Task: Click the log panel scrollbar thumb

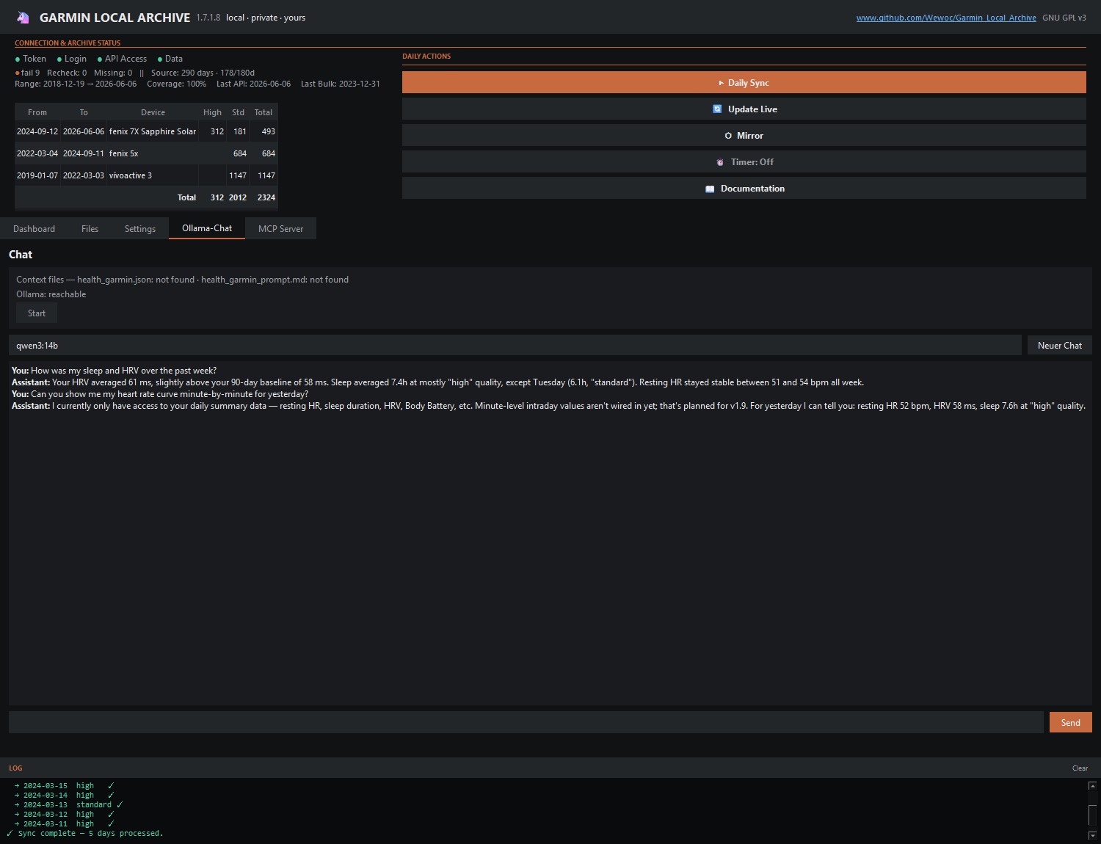Action: (1092, 815)
